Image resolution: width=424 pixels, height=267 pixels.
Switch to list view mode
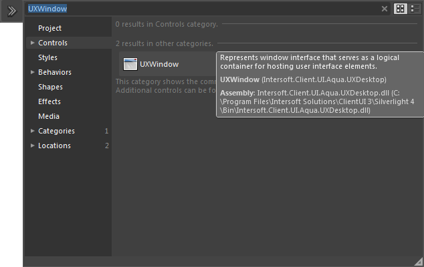tap(415, 9)
